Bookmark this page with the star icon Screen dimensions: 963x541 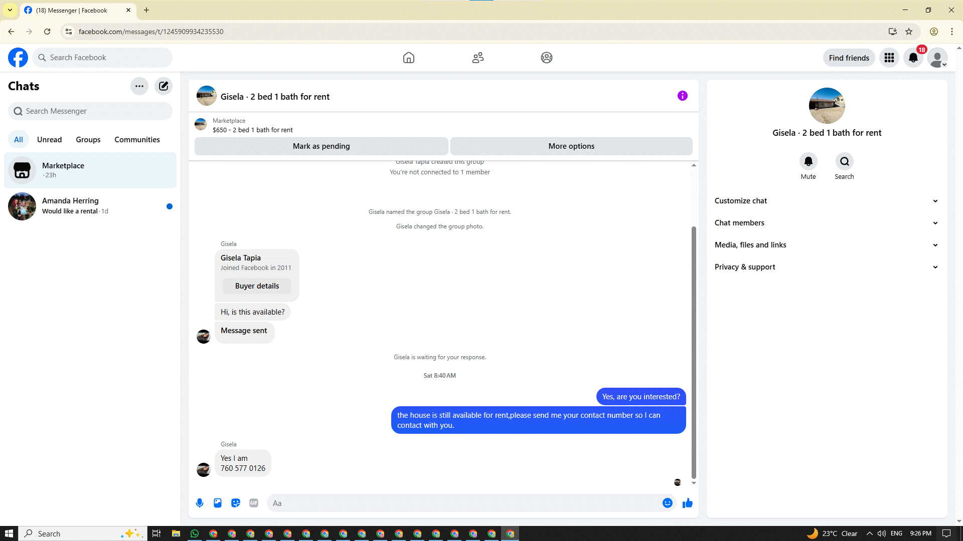[x=909, y=32]
